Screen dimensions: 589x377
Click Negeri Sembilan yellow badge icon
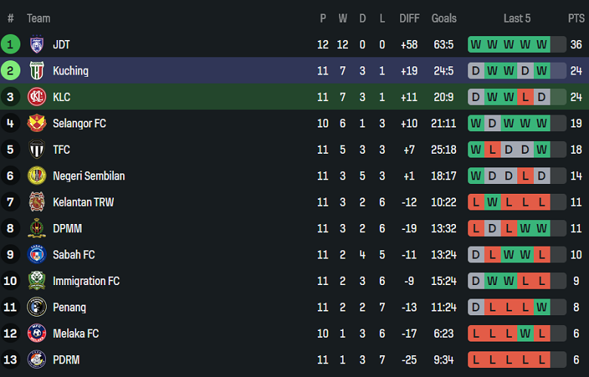(36, 176)
